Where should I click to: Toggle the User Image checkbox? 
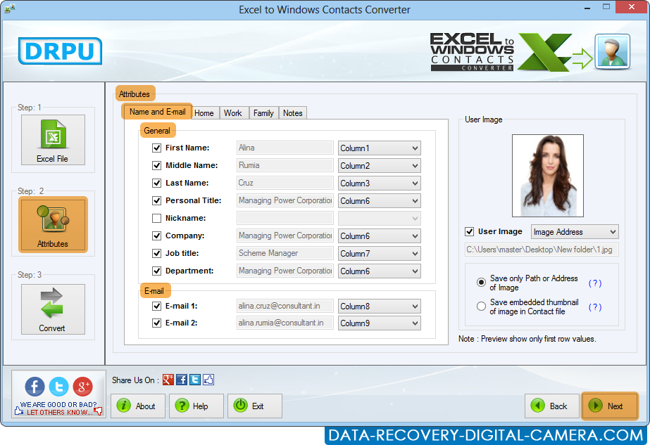point(468,231)
